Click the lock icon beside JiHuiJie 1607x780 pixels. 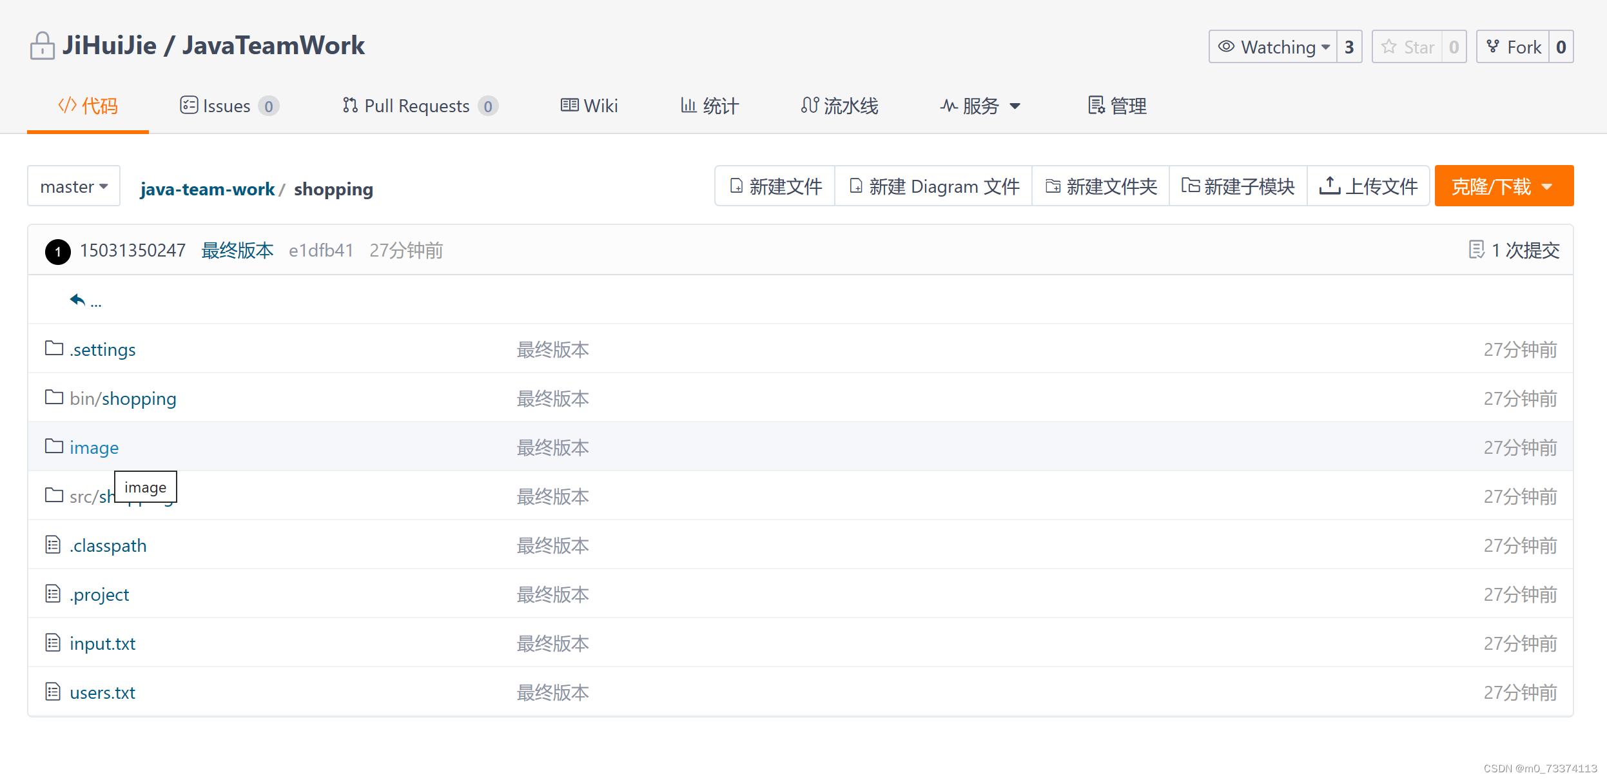click(x=43, y=46)
